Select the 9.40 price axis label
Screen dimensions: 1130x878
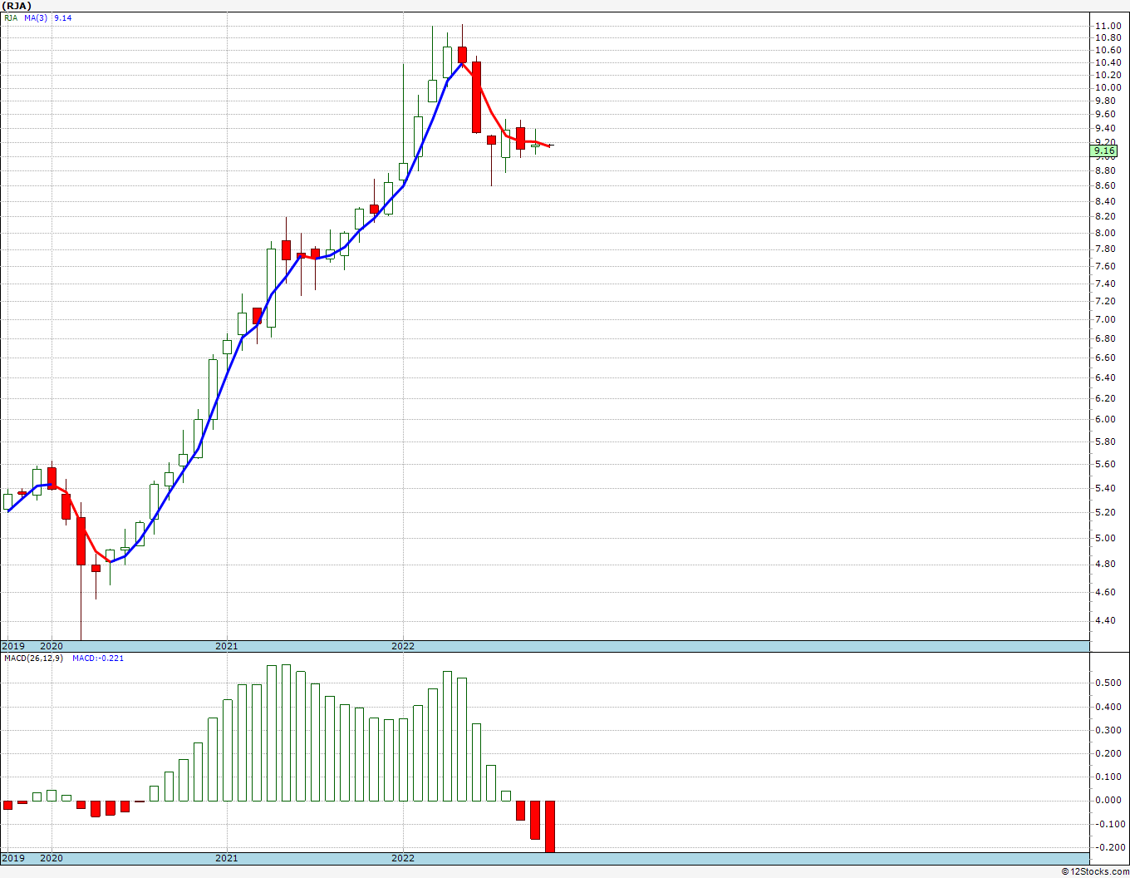pyautogui.click(x=1106, y=128)
